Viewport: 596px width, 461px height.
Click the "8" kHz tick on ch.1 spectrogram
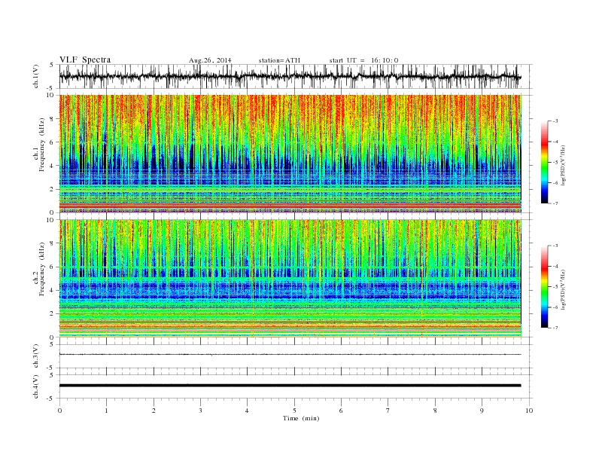pos(52,119)
